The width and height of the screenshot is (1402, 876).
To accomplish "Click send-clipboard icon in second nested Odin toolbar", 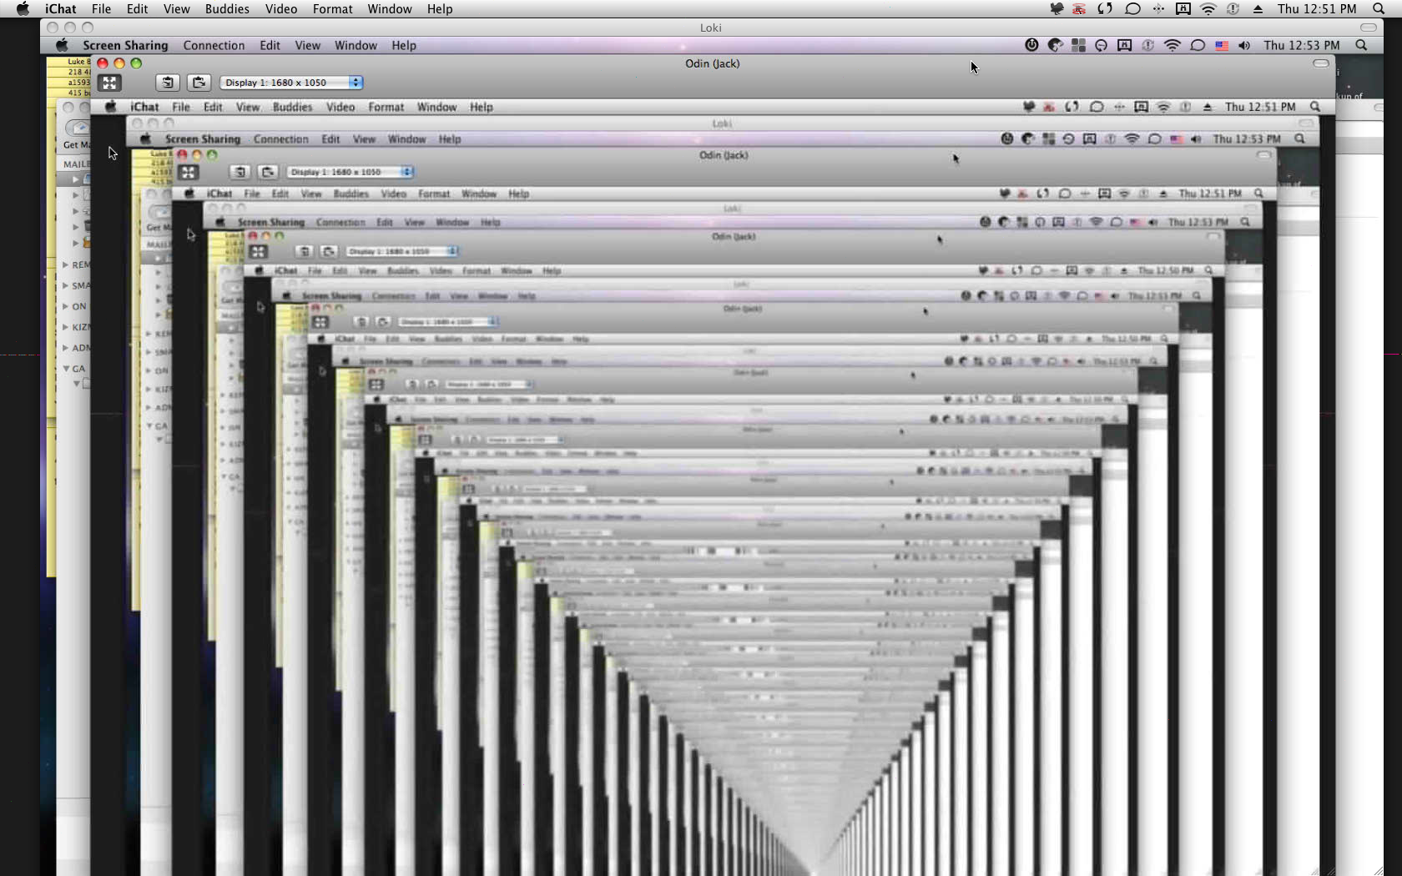I will pos(267,172).
